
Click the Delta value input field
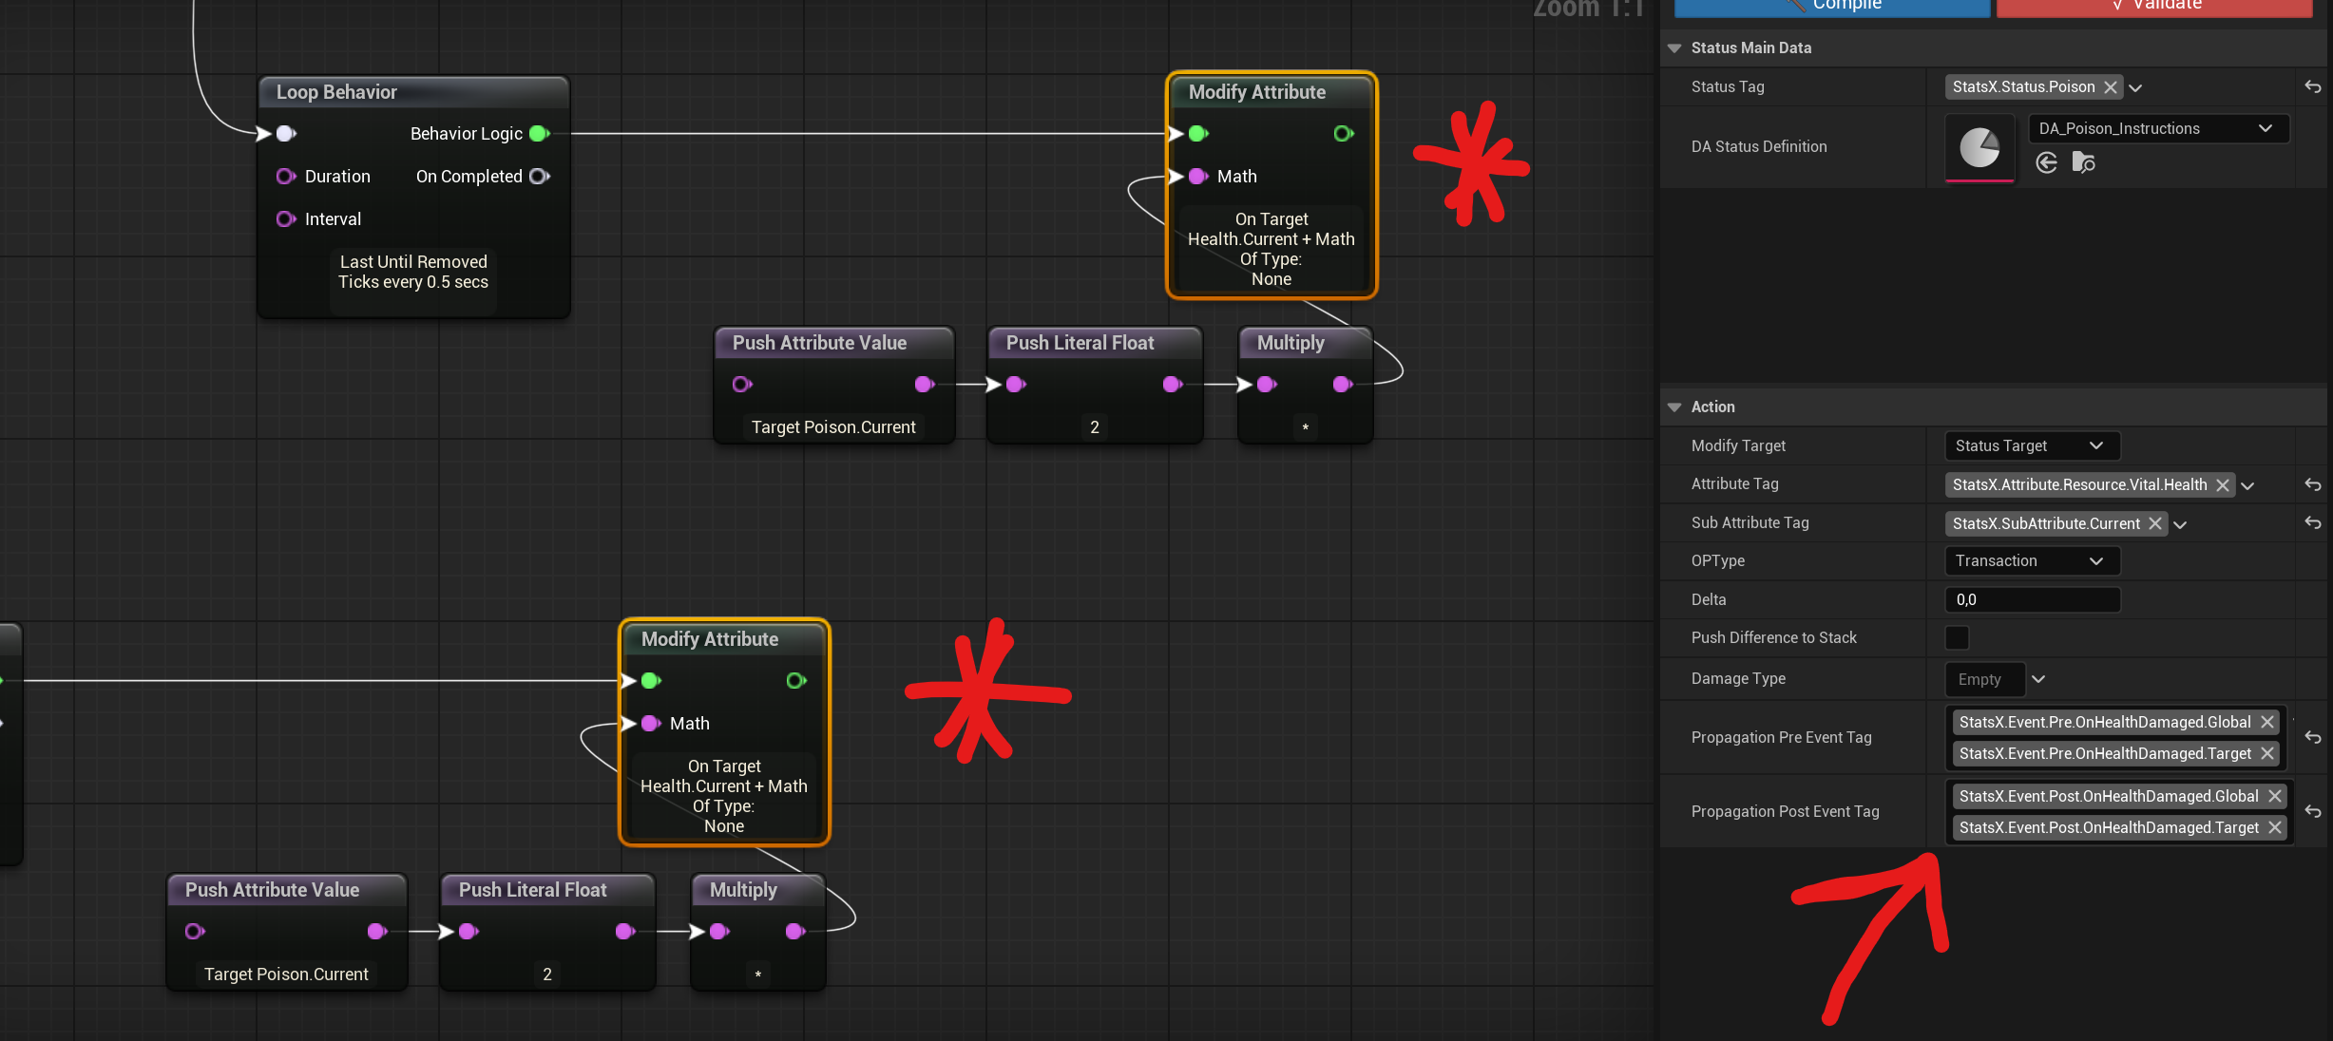tap(2031, 599)
